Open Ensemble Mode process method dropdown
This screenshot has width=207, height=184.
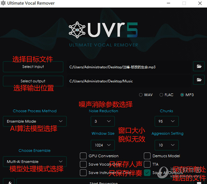pos(35,121)
